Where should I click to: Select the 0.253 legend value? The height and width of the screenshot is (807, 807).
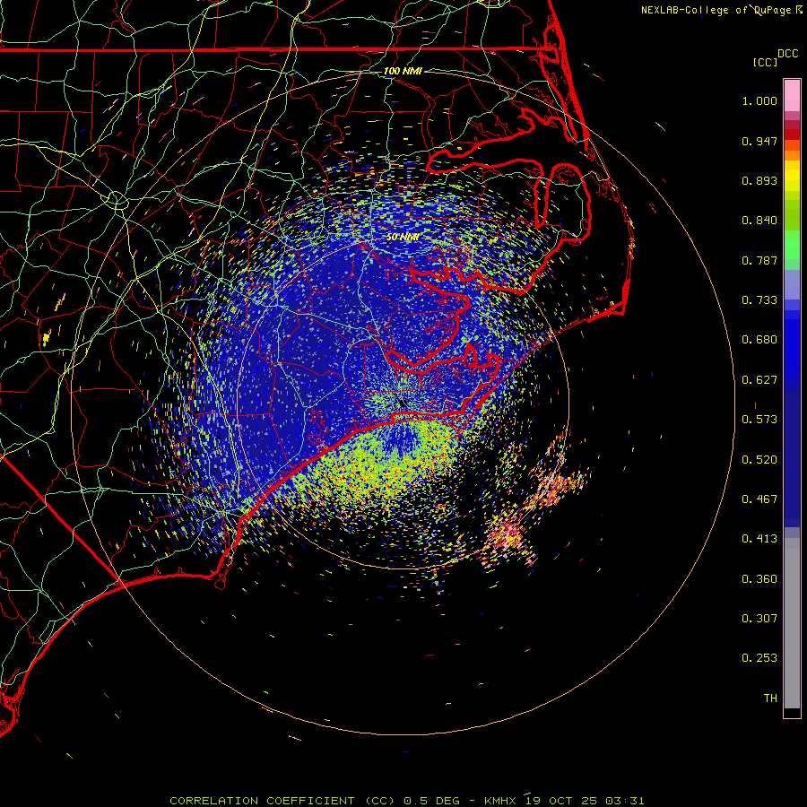pos(759,658)
